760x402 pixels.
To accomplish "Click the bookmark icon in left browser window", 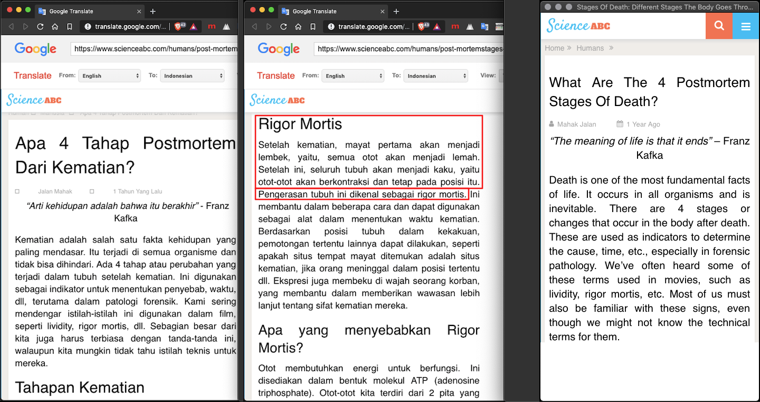I will click(x=70, y=26).
